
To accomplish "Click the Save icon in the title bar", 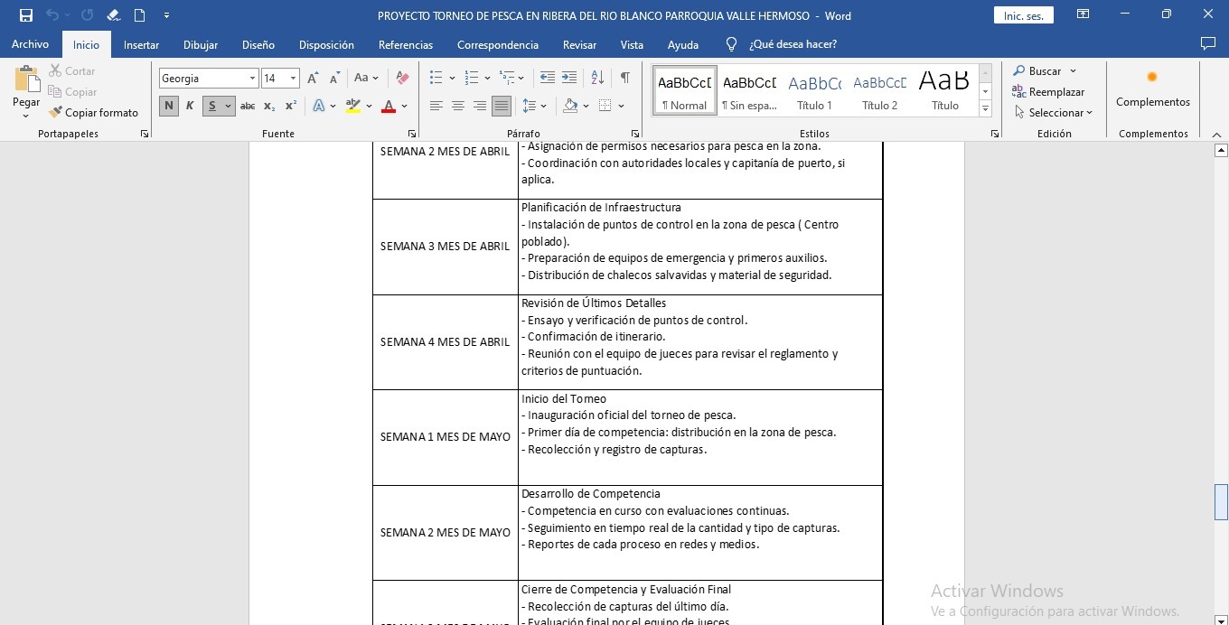I will pyautogui.click(x=26, y=15).
